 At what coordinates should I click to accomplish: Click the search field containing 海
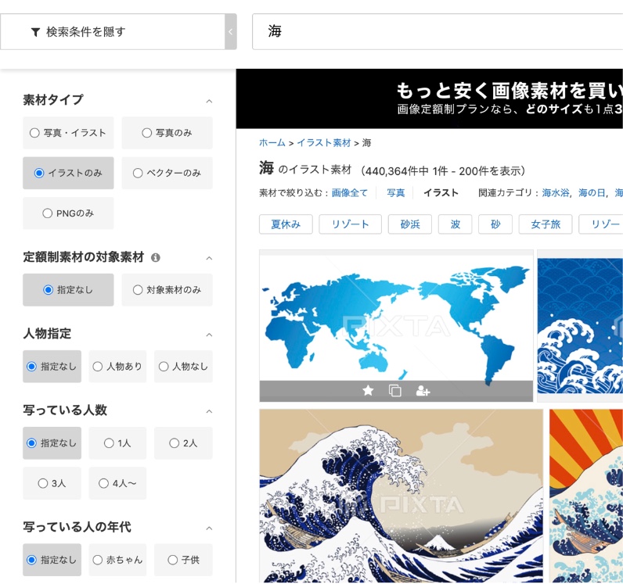437,32
